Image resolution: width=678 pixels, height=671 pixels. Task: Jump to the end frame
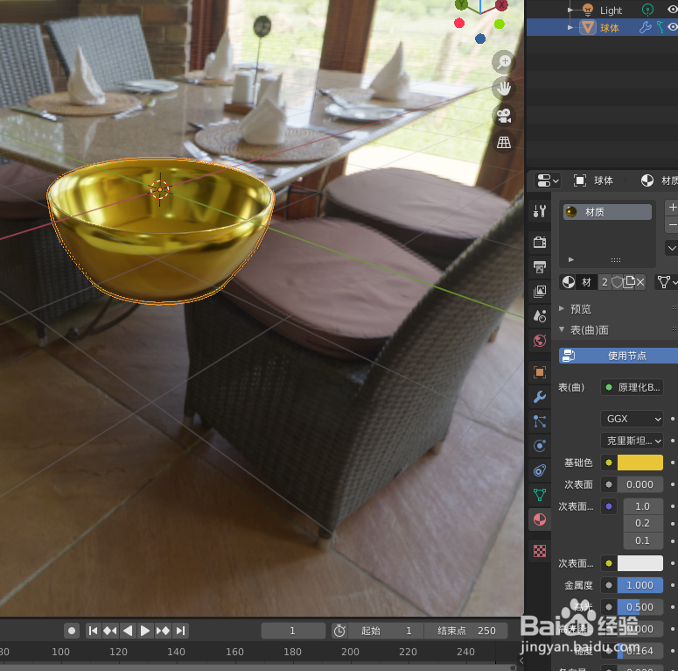181,631
